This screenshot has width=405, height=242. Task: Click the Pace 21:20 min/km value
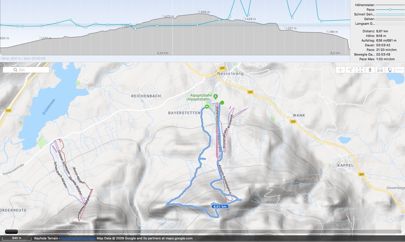386,49
